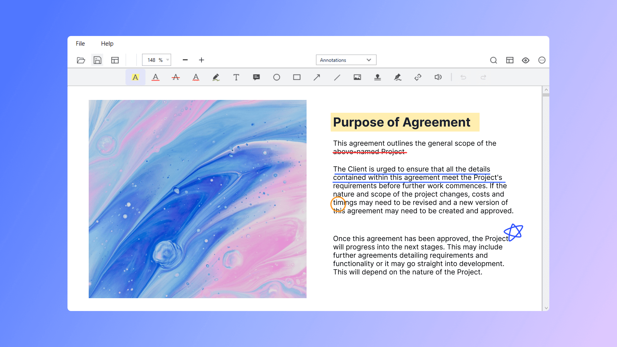Viewport: 617px width, 347px height.
Task: Select the rectangle drawing tool
Action: [x=297, y=77]
